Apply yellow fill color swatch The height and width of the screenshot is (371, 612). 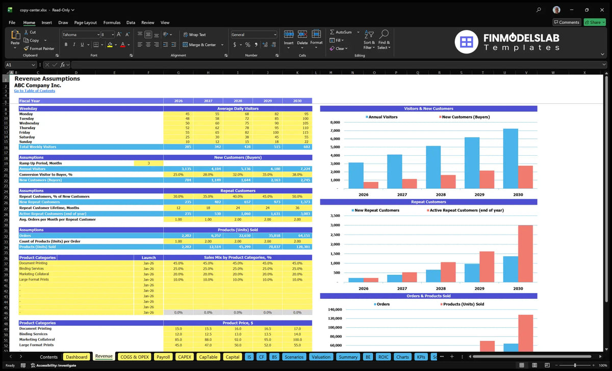(110, 45)
